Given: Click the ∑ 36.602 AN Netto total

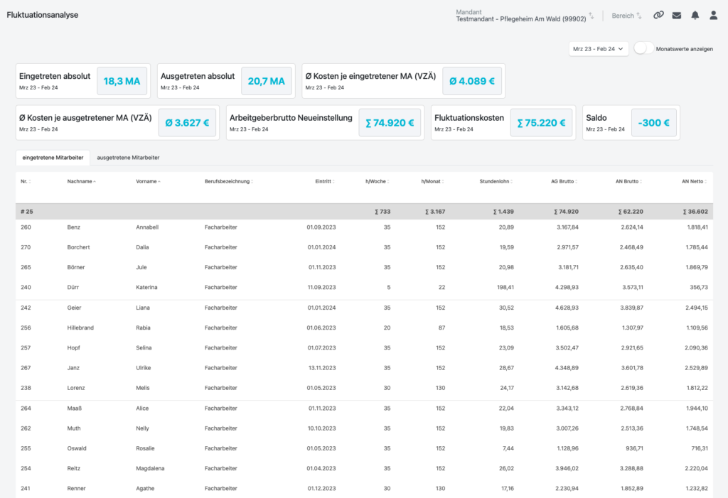Looking at the screenshot, I should pyautogui.click(x=695, y=212).
